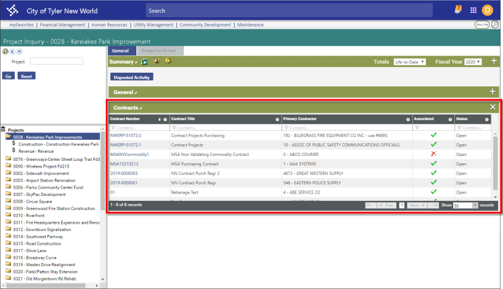Click the magnifier icon beside Show Me
Screen dimensions: 503x289
pos(495,25)
